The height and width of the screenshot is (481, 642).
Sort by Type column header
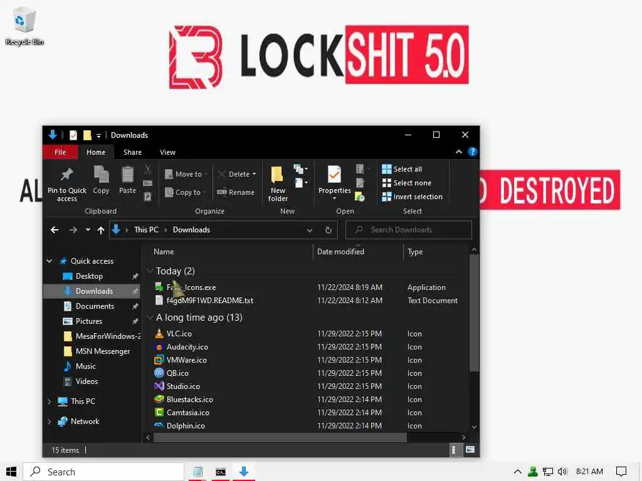click(415, 252)
